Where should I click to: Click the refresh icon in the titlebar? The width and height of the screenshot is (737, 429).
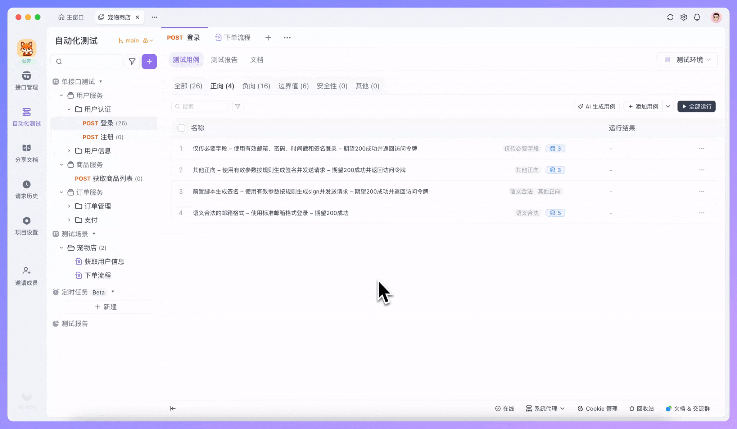[x=670, y=17]
